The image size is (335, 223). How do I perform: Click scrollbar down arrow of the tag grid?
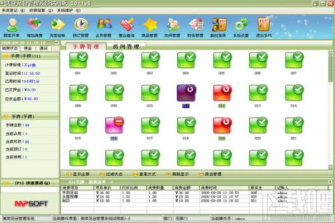tap(330, 167)
